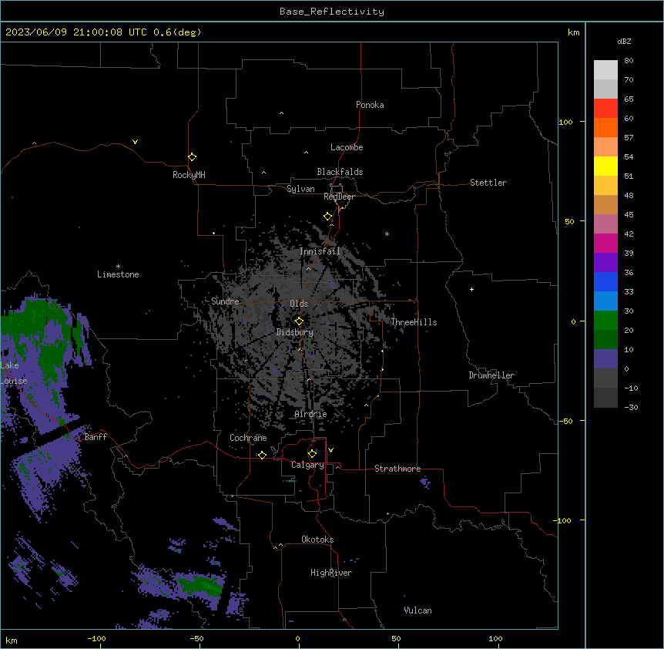Click the yellow diamond marker south of RedDeer
The width and height of the screenshot is (664, 649).
(x=327, y=217)
